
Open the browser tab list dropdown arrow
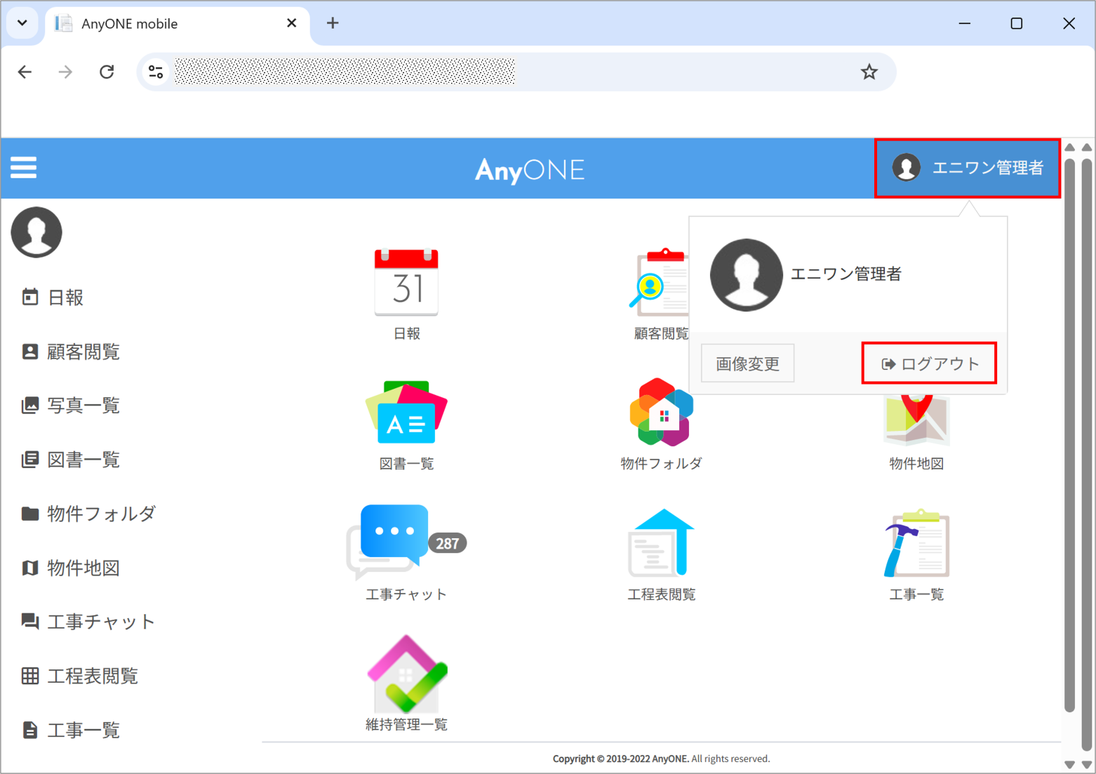[22, 23]
